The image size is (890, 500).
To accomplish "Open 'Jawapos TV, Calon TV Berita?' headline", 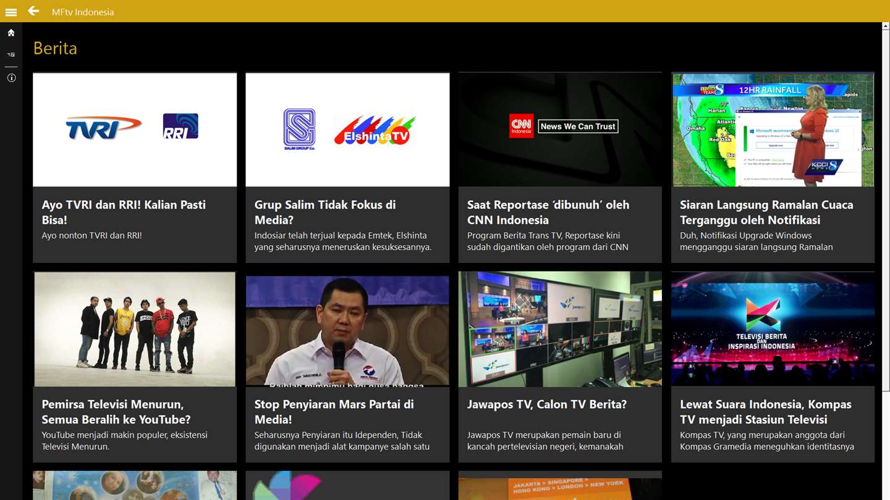I will click(x=547, y=404).
